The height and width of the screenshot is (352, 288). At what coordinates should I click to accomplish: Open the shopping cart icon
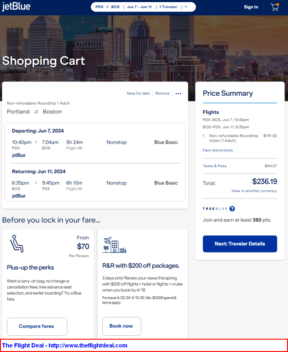[x=275, y=7]
